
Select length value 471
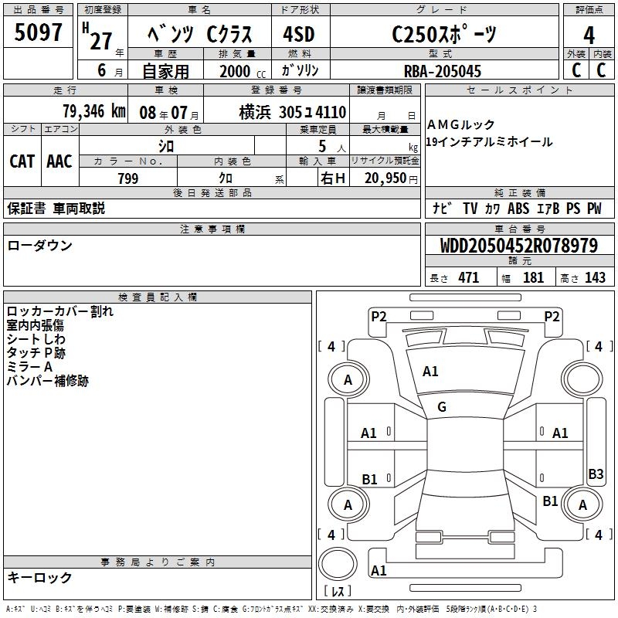point(469,277)
